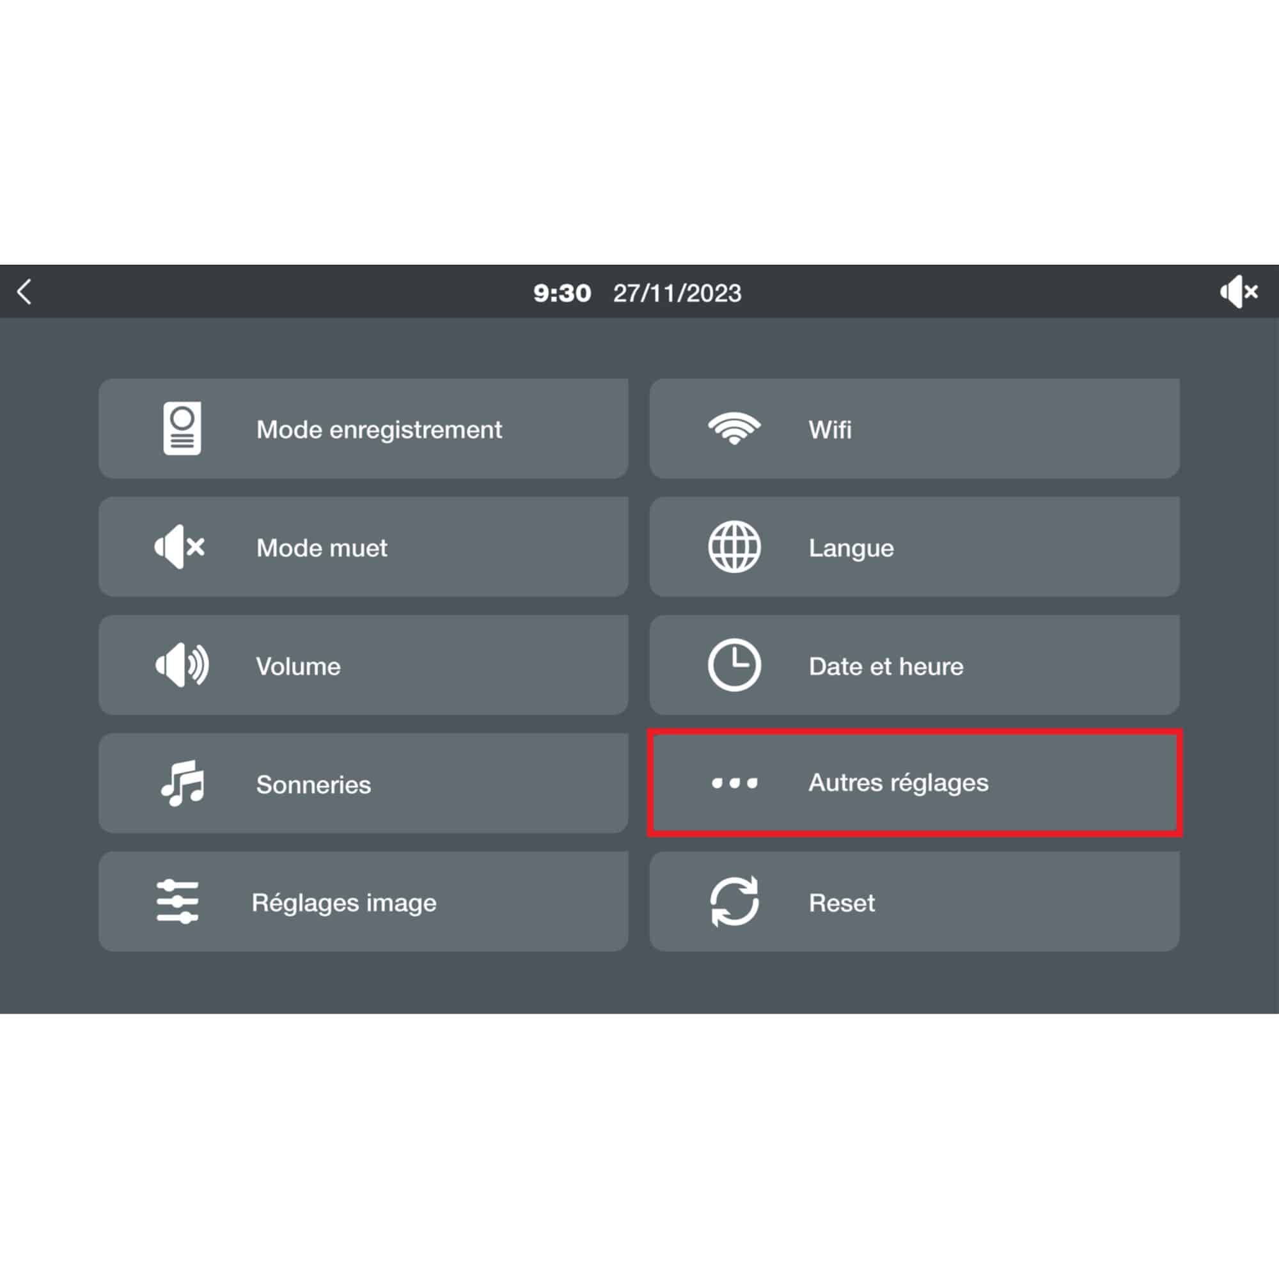
Task: Toggle Mode muet speaker icon
Action: coord(180,547)
